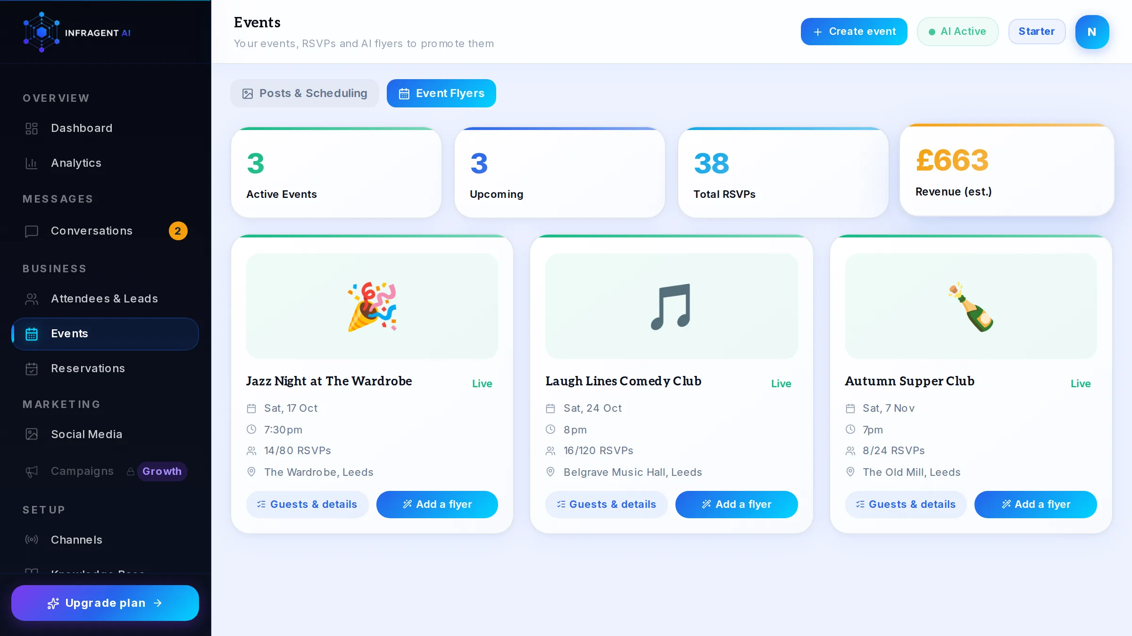The width and height of the screenshot is (1132, 636).
Task: Click Laugh Lines Comedy Club title
Action: [x=624, y=381]
